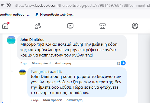
Task: Open the Groups icon in navigation
Action: [x=135, y=26]
